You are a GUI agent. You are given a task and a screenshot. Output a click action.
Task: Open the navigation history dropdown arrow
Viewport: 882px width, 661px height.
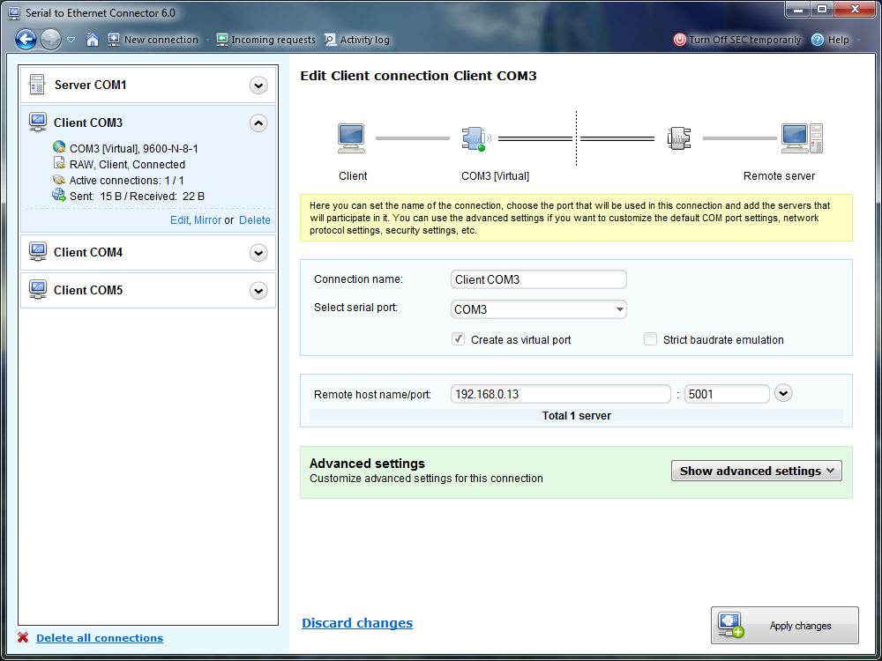pos(71,40)
